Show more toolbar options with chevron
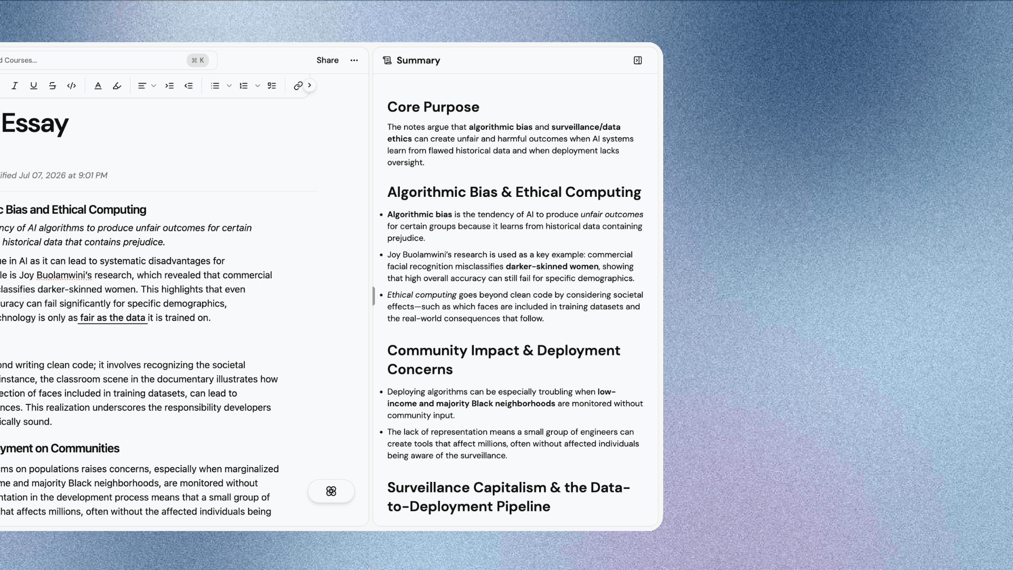Viewport: 1013px width, 570px height. click(310, 85)
